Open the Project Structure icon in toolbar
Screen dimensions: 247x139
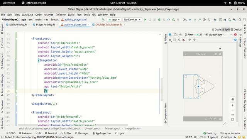click(x=215, y=20)
